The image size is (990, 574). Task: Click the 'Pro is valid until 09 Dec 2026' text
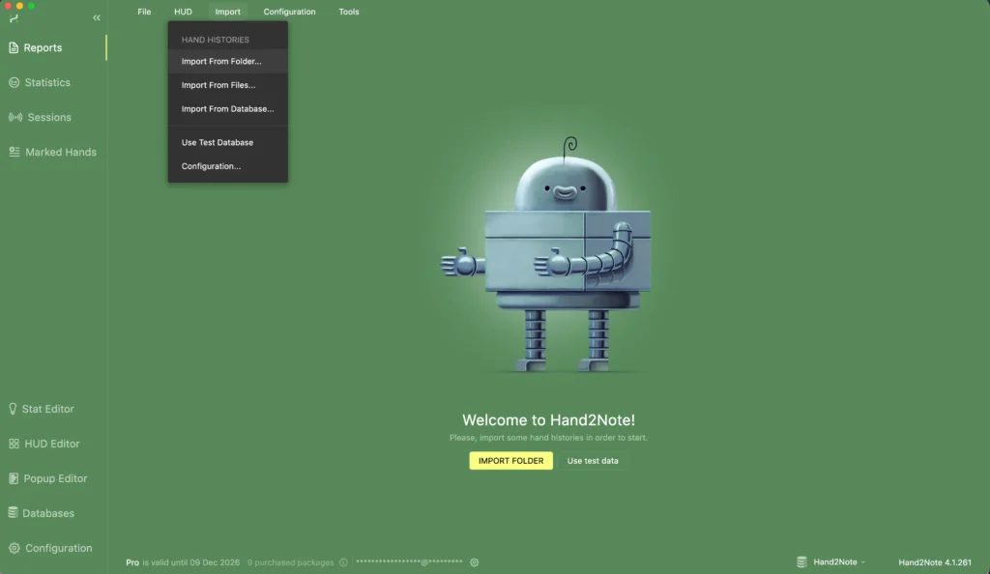click(x=183, y=562)
